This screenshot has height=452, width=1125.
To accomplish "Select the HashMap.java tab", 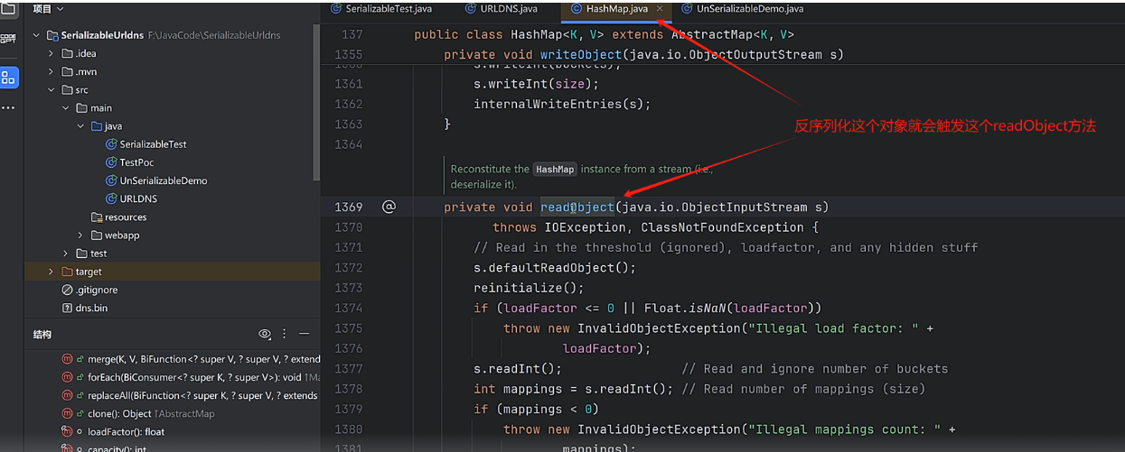I will 616,9.
